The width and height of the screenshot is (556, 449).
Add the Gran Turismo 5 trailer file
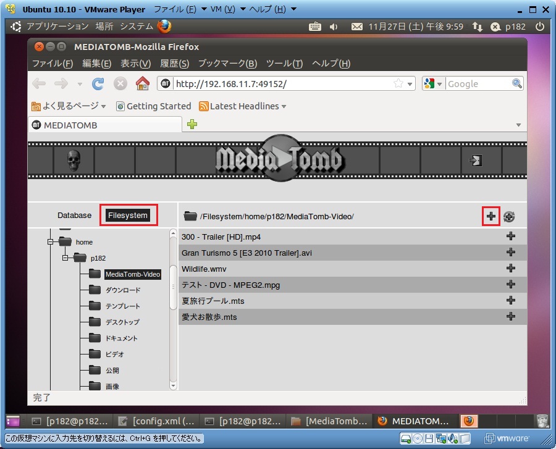point(511,253)
